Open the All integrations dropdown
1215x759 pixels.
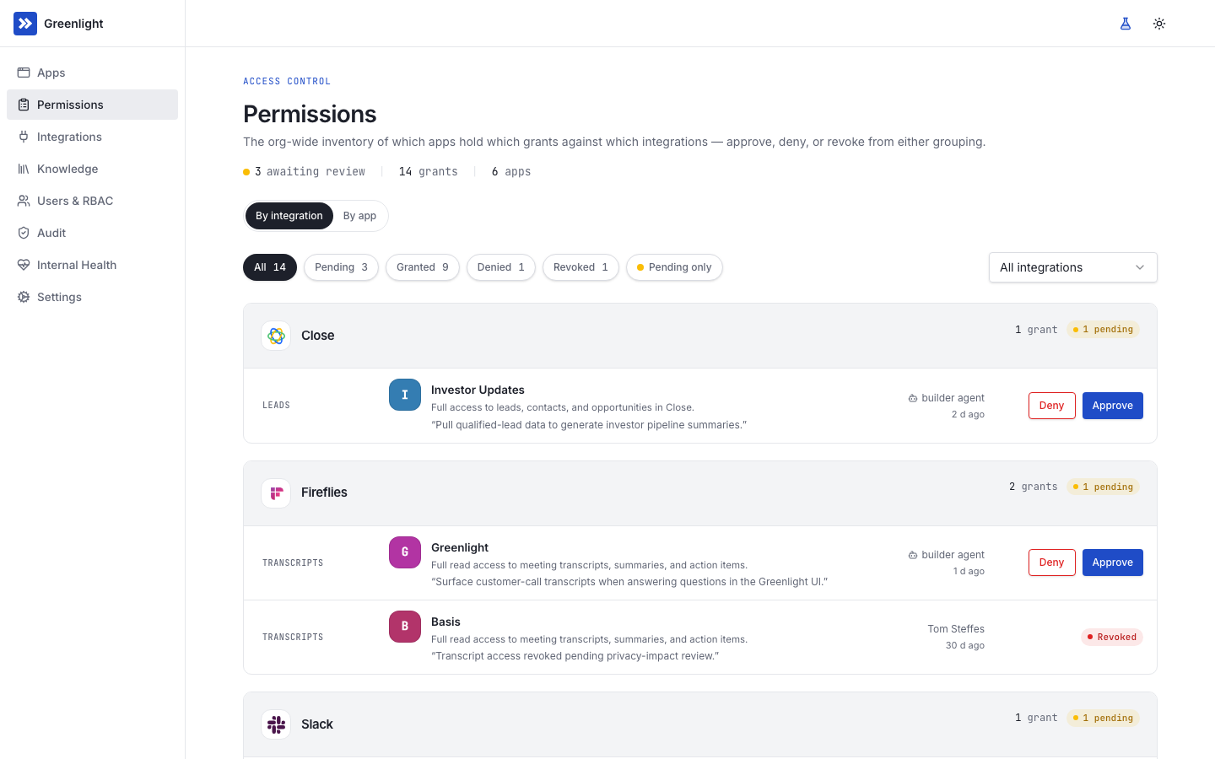(1073, 267)
